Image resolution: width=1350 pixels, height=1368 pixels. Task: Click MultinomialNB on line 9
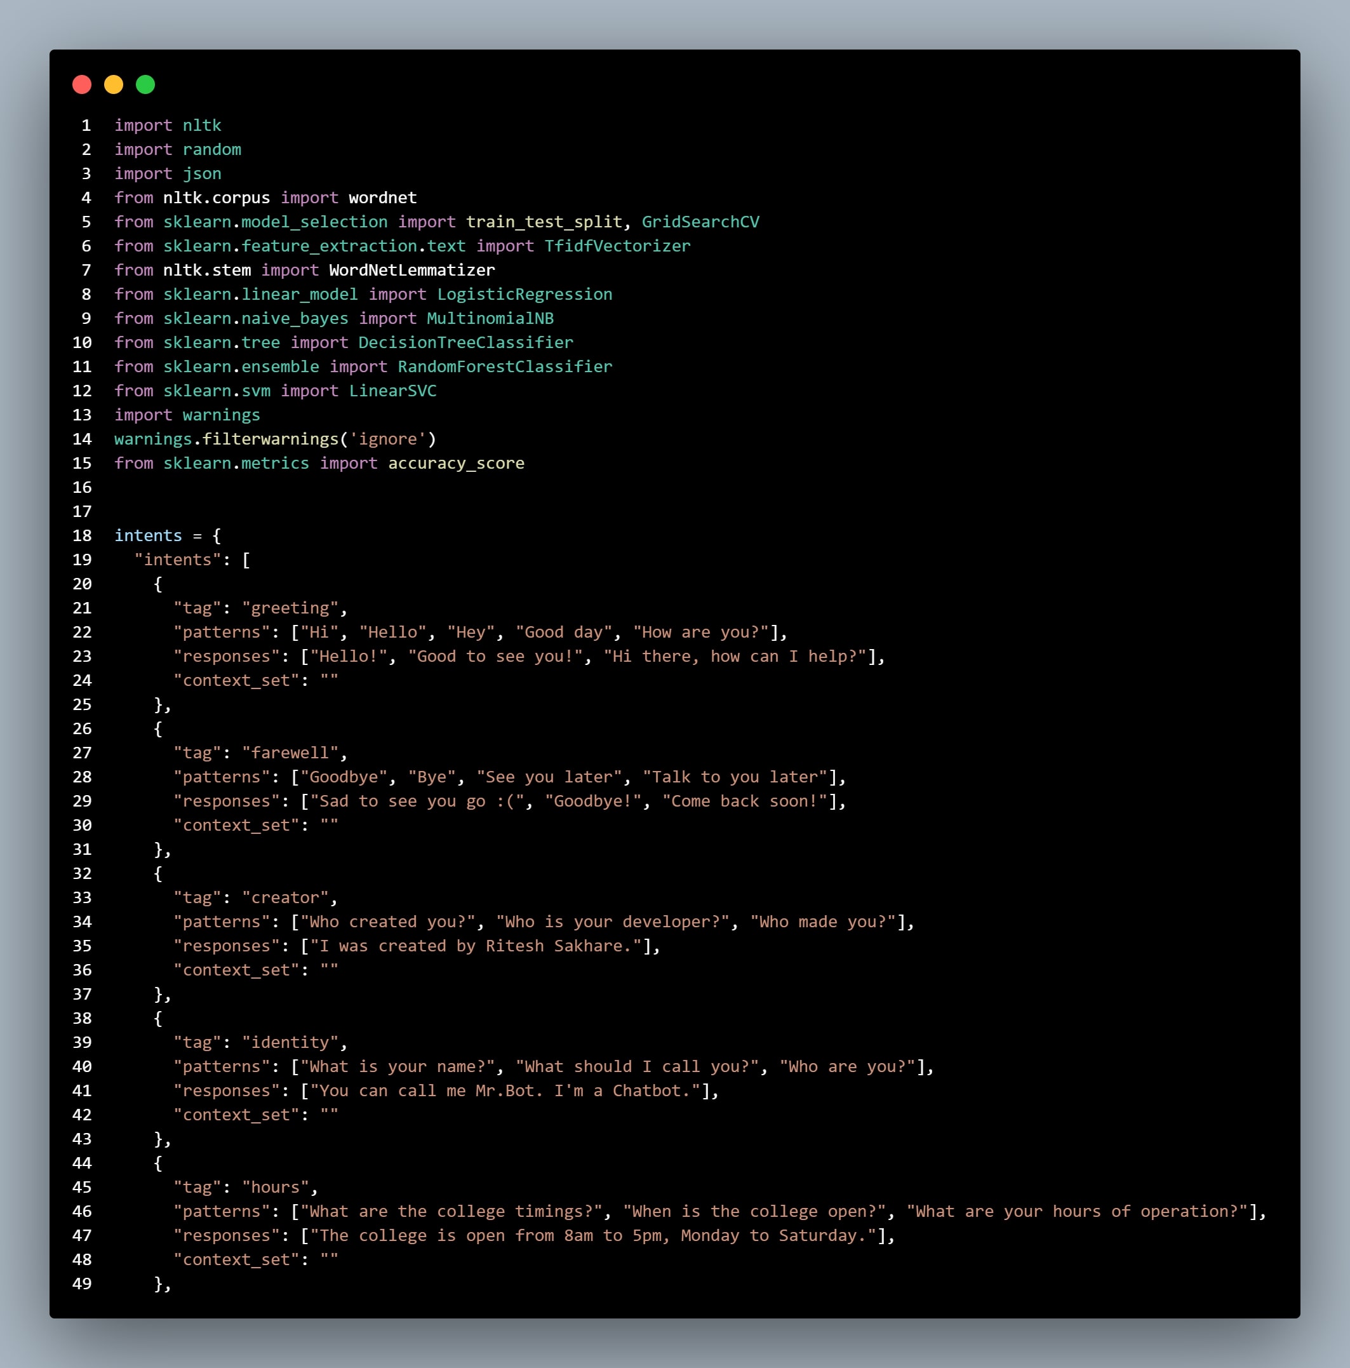[490, 319]
